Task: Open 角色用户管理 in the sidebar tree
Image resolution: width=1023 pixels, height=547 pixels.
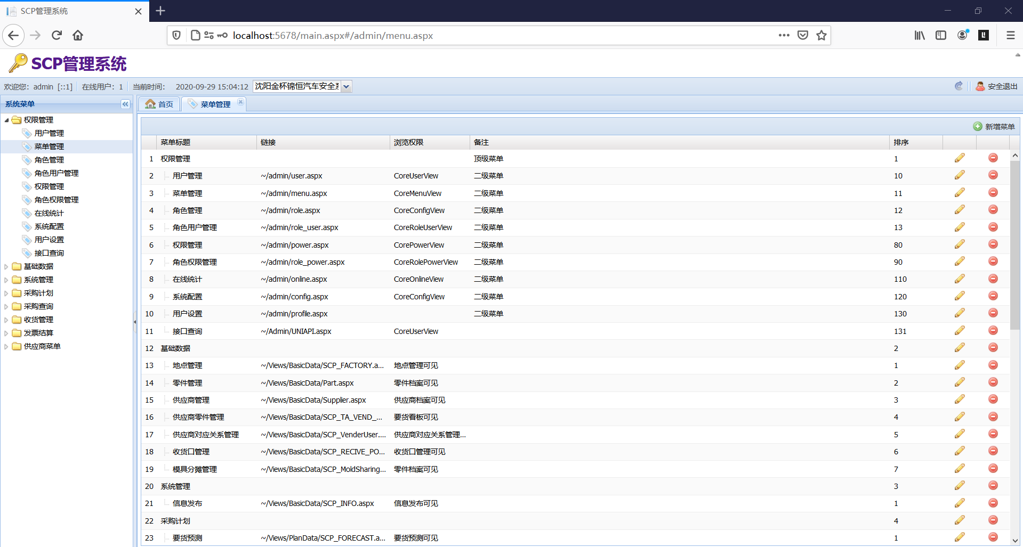Action: click(x=57, y=173)
